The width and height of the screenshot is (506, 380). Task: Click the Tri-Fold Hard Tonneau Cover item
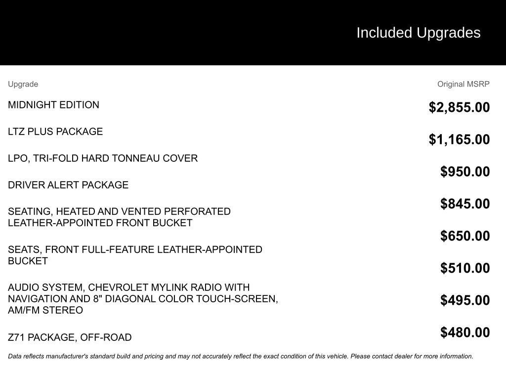click(x=103, y=158)
